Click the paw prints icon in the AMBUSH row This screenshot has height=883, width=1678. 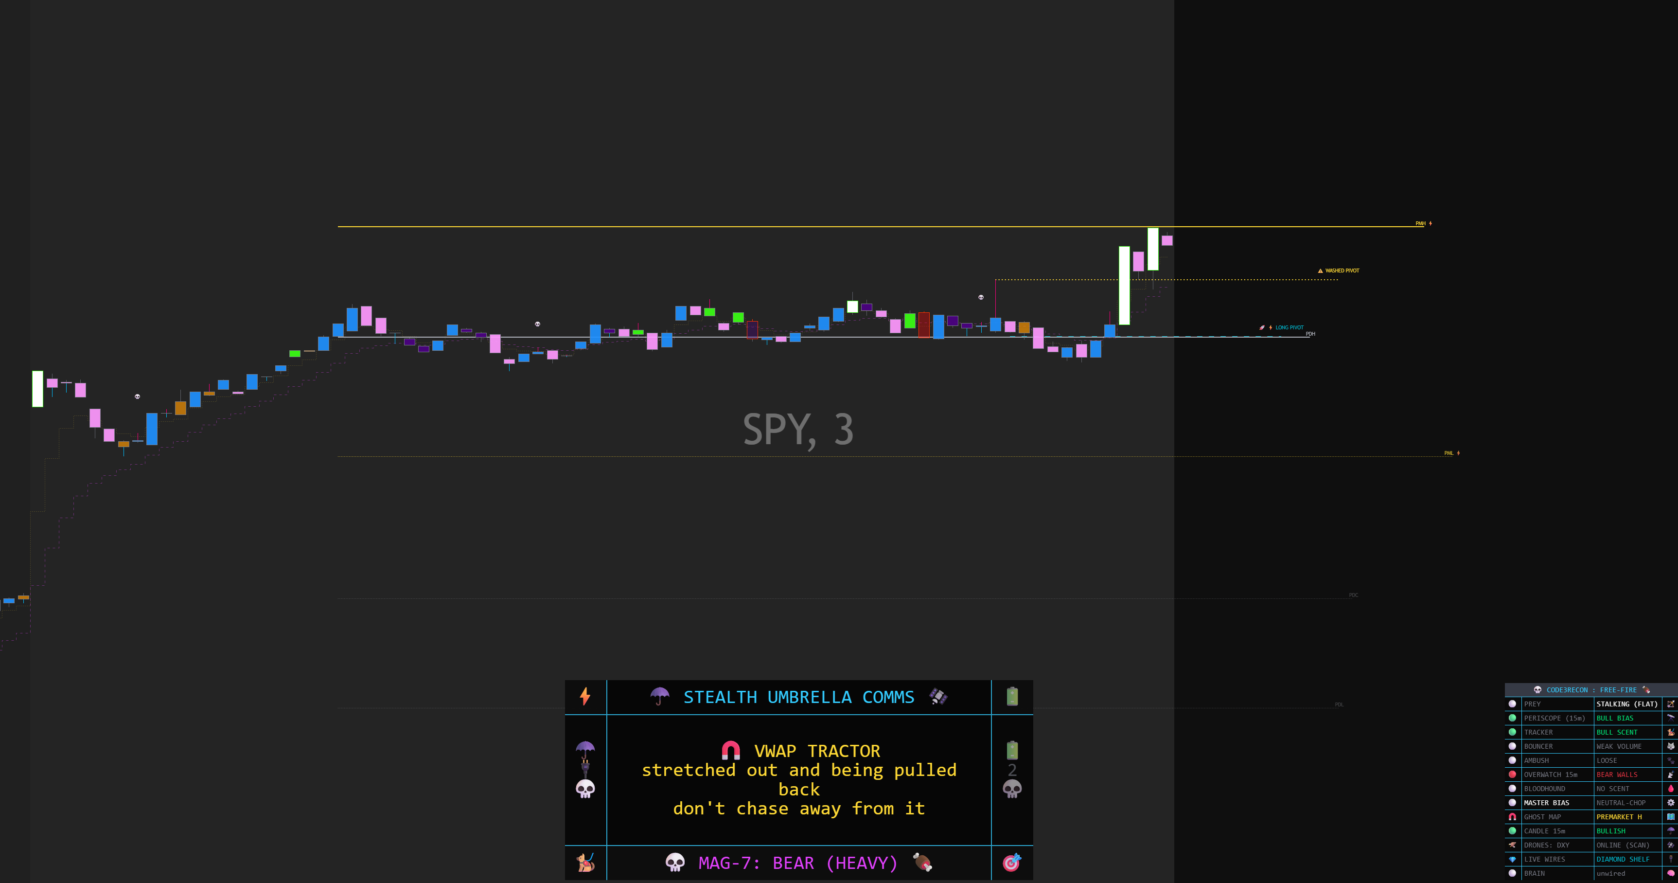(1671, 760)
